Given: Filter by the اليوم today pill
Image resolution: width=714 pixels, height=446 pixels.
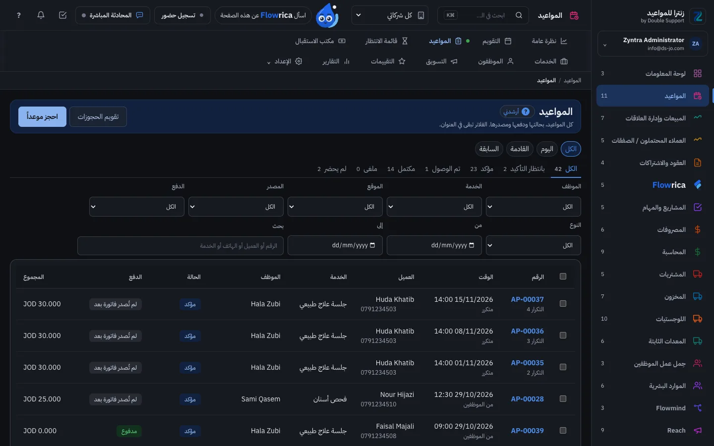Looking at the screenshot, I should click(547, 149).
